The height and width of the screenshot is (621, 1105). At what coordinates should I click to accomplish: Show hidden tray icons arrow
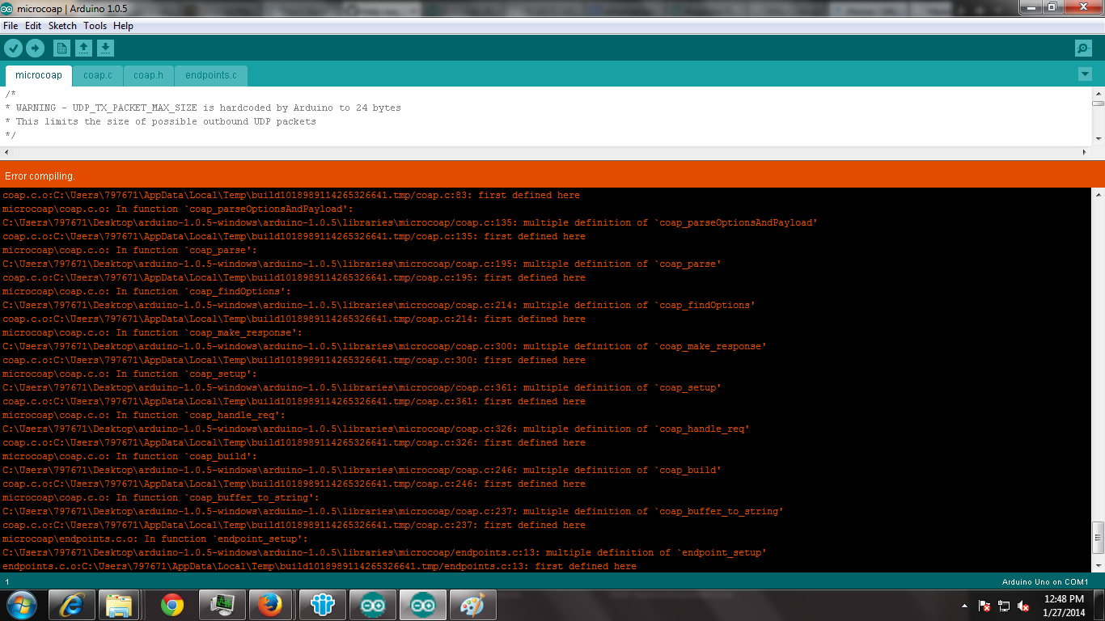[x=964, y=606]
